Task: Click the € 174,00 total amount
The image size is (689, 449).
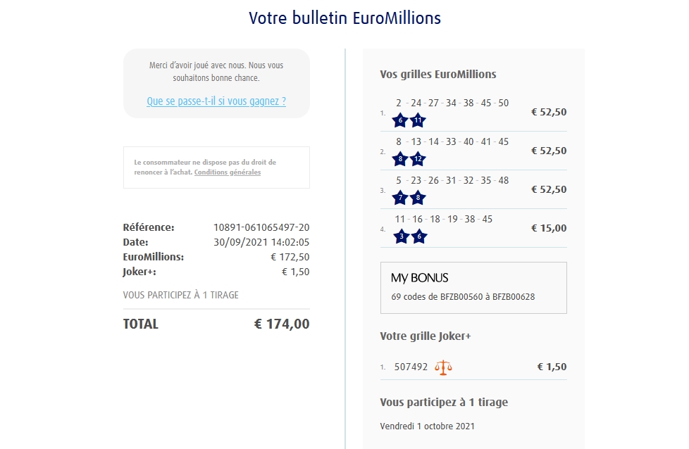Action: [281, 324]
